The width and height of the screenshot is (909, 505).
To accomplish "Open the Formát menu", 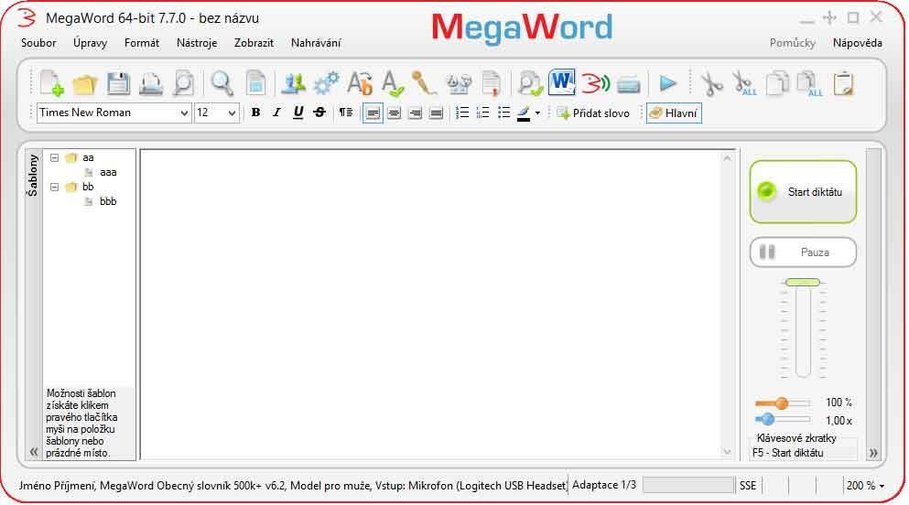I will (142, 43).
